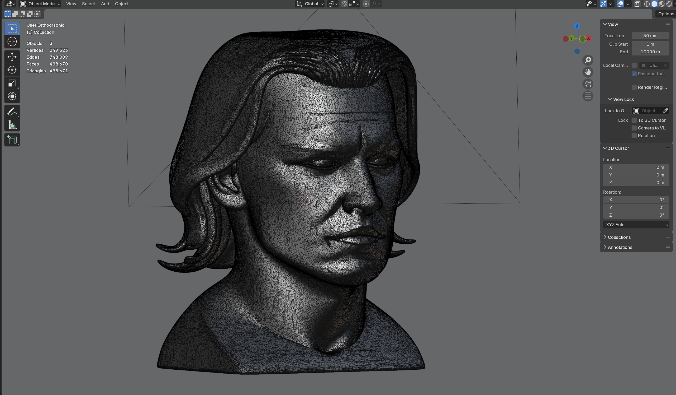Choose the Add Cube tool
676x395 pixels.
tap(12, 140)
